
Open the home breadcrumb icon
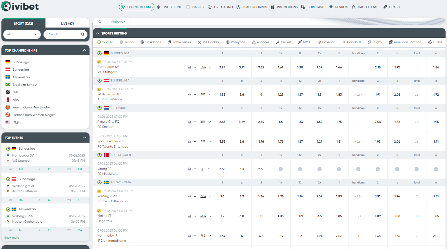click(100, 21)
